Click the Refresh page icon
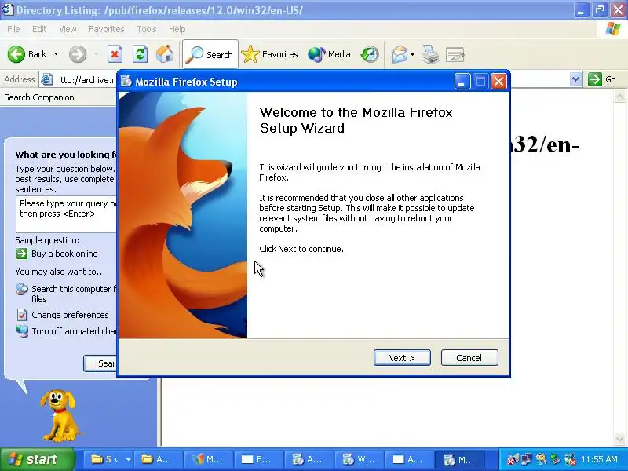The width and height of the screenshot is (628, 471). point(140,54)
